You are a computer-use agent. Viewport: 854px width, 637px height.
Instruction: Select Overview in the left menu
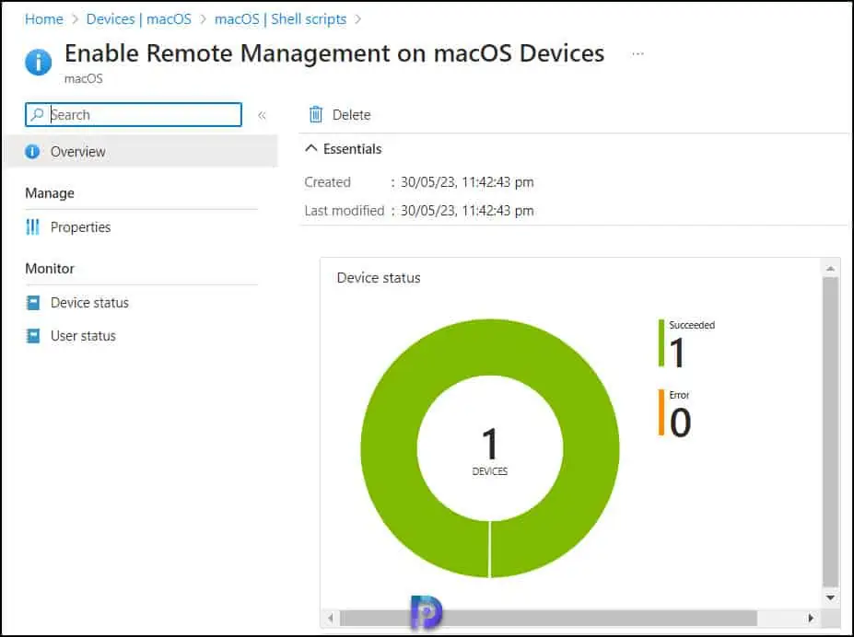tap(142, 151)
